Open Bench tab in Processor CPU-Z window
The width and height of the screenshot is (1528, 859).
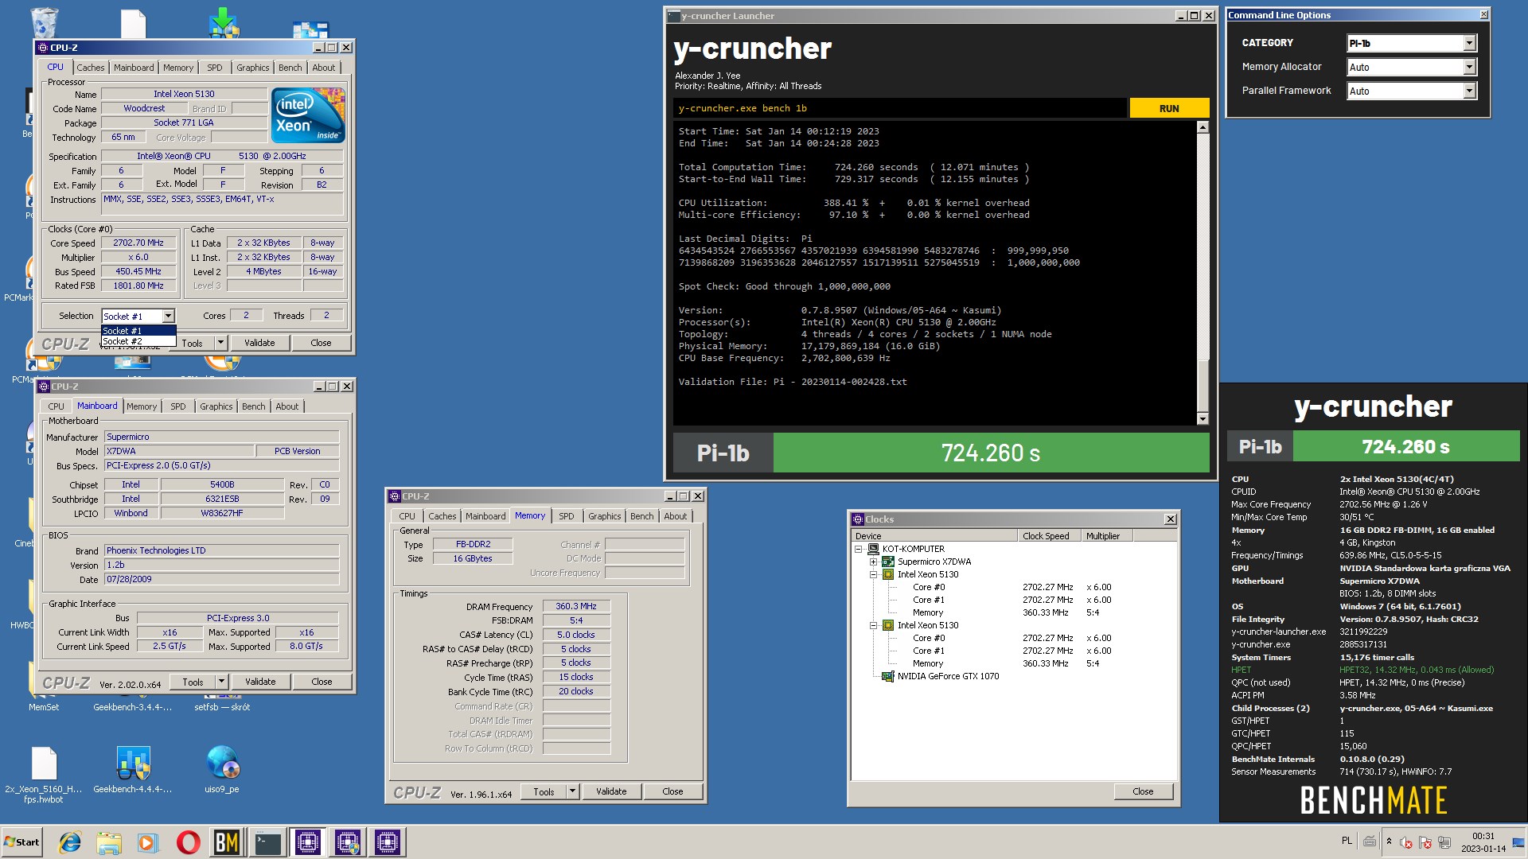tap(290, 68)
